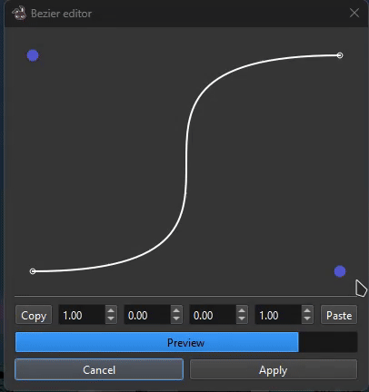Decrease the fourth bezier value with down arrow

tap(307, 318)
